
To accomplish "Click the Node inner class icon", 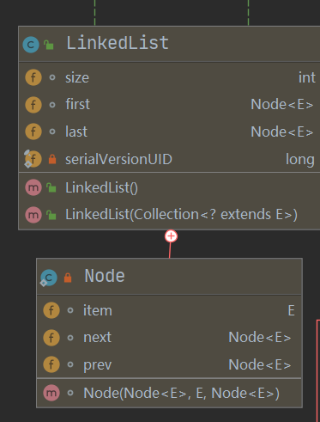I will [x=48, y=278].
